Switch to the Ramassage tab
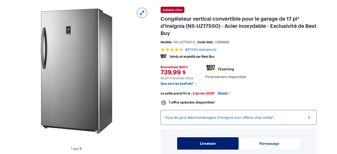The image size is (337, 154). 269,143
